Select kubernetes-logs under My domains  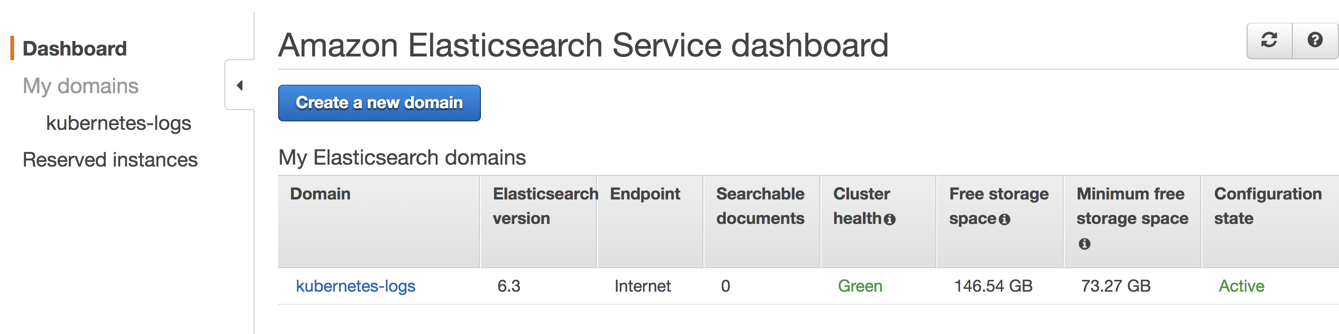[118, 123]
